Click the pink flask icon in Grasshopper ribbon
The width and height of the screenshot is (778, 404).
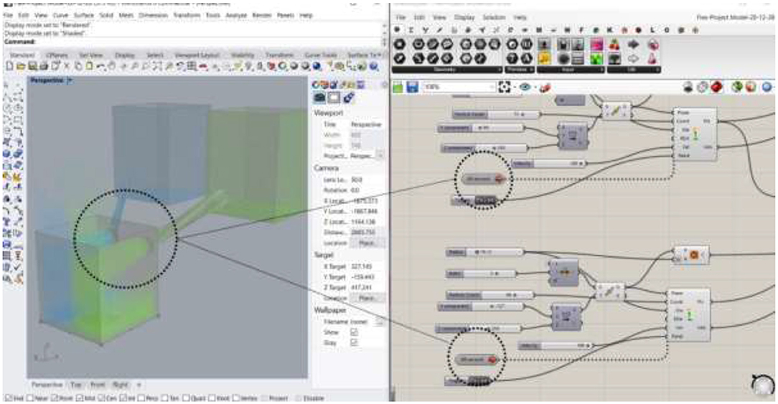tap(653, 59)
